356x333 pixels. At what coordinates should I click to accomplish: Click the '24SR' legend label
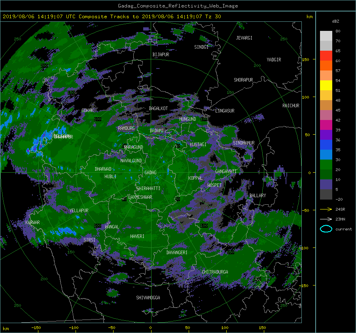[x=340, y=209]
